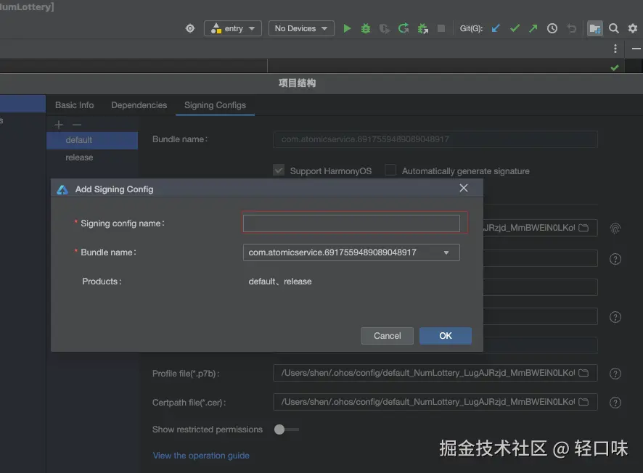Open View the operation guide link
The image size is (643, 473).
201,456
